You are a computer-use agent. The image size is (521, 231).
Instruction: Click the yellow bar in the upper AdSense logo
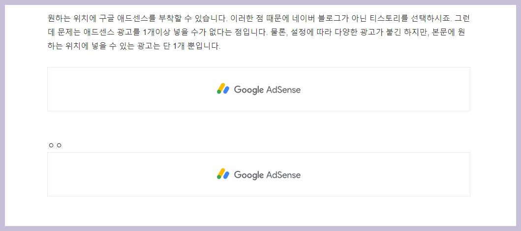coord(221,87)
